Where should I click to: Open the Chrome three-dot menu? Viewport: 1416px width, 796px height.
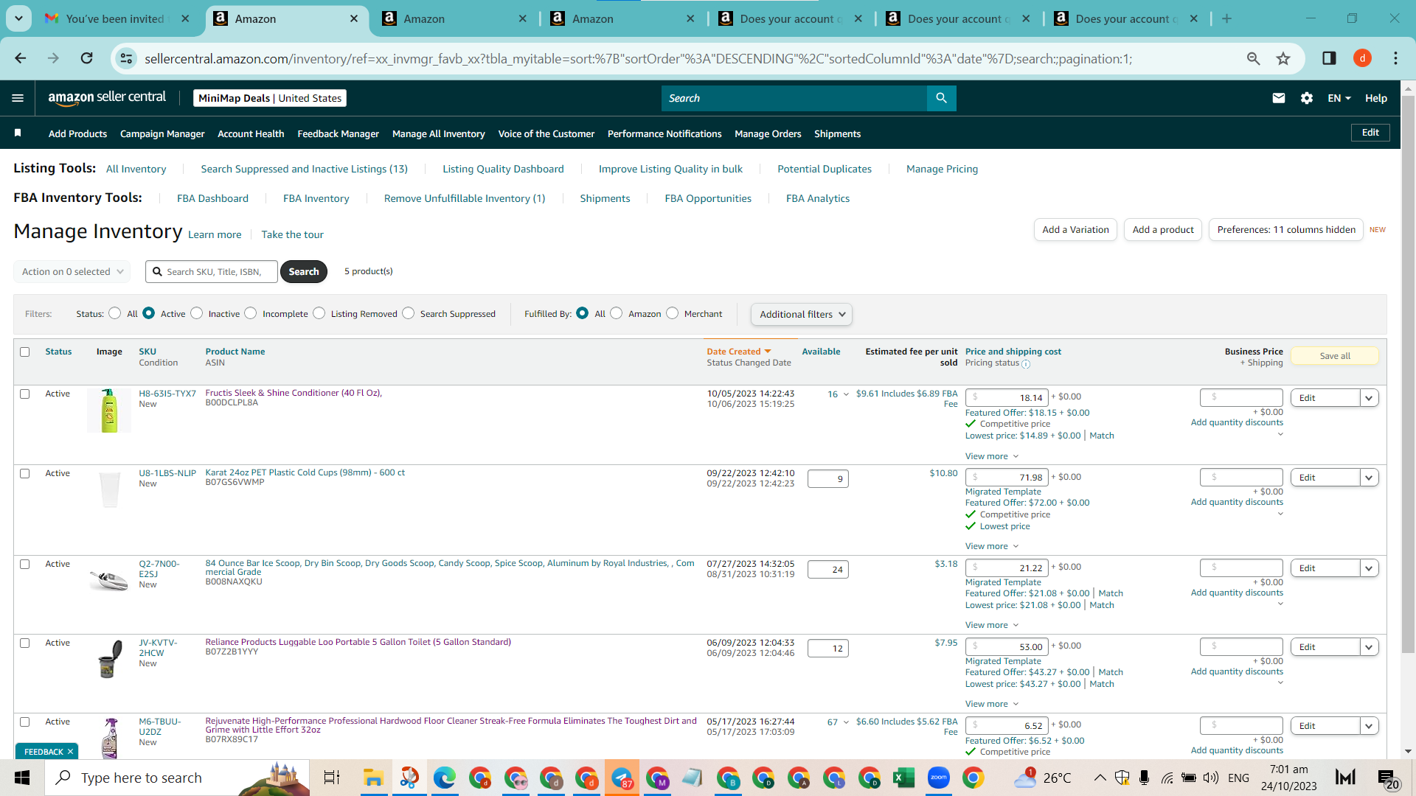[x=1395, y=58]
